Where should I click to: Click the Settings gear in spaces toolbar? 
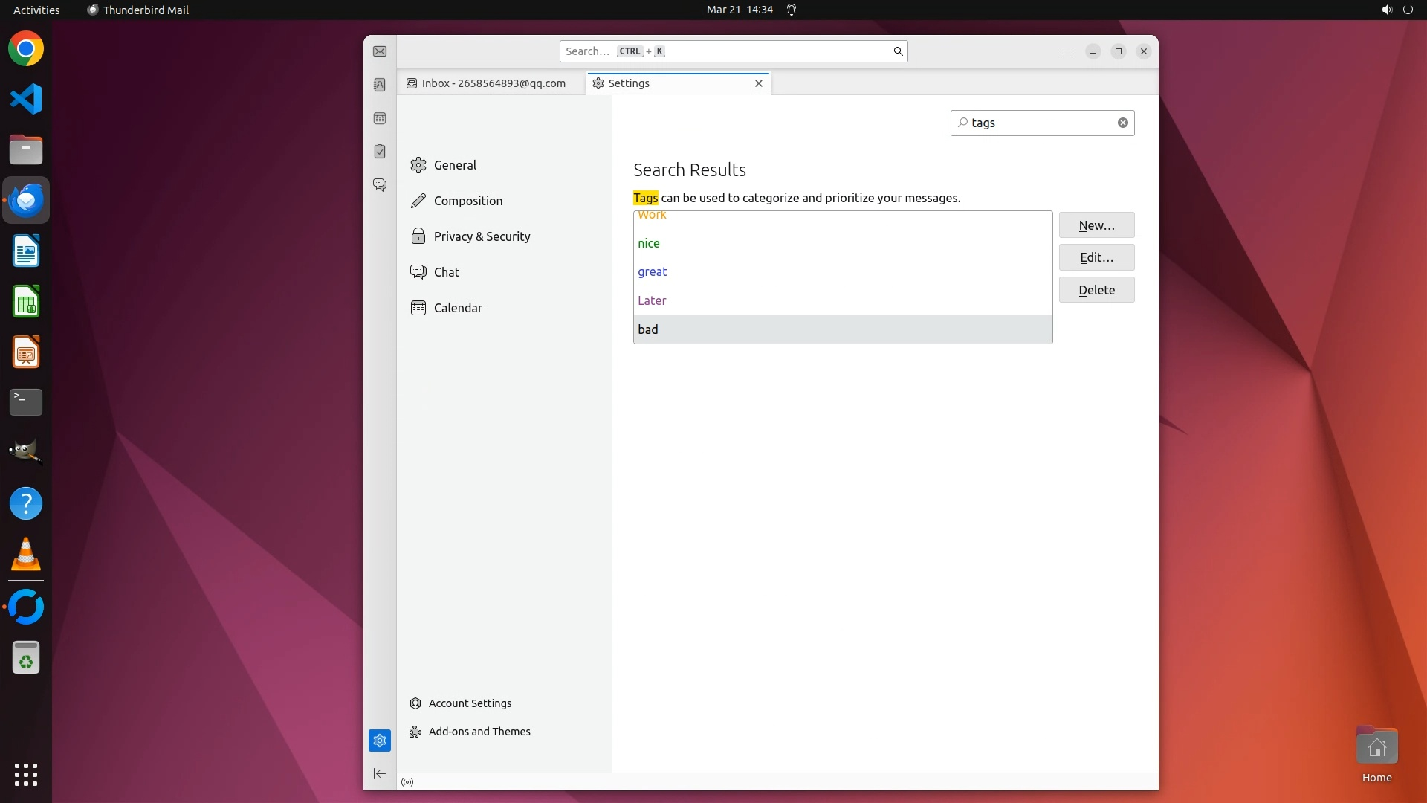click(380, 741)
